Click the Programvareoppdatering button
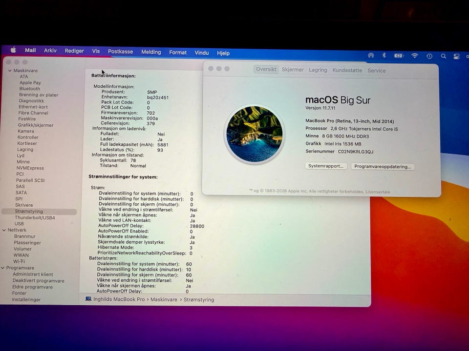Screen dimensions: 469x351 tap(383, 167)
